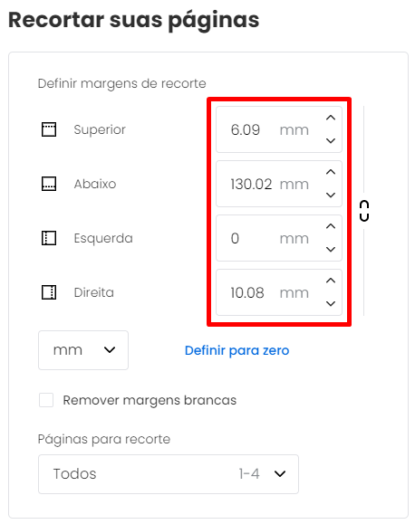Toggle the chain link margins icon
The image size is (415, 524).
point(364,211)
